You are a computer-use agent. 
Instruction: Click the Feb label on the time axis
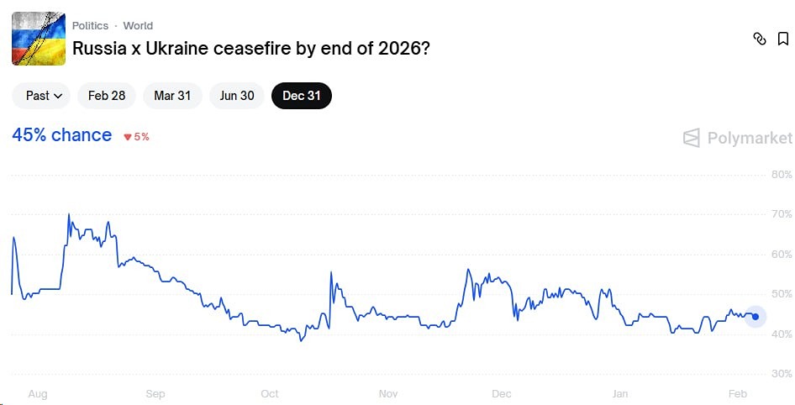(x=737, y=393)
